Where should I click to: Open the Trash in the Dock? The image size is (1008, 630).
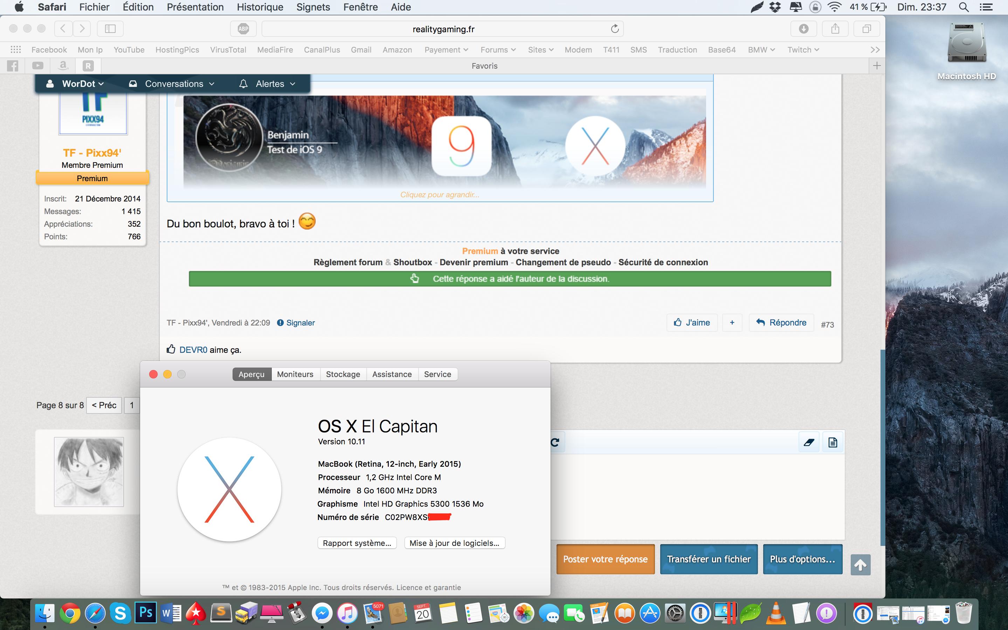(x=964, y=613)
